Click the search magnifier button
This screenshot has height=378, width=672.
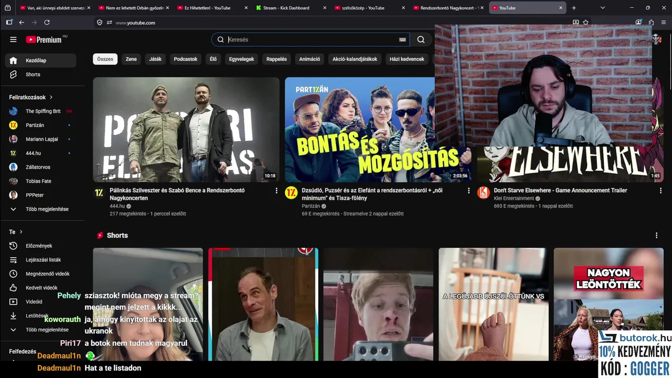421,39
